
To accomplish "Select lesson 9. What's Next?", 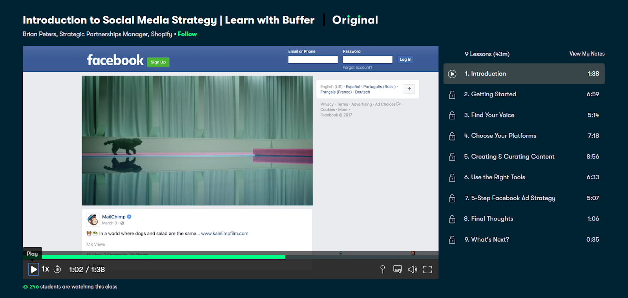I will [x=524, y=240].
